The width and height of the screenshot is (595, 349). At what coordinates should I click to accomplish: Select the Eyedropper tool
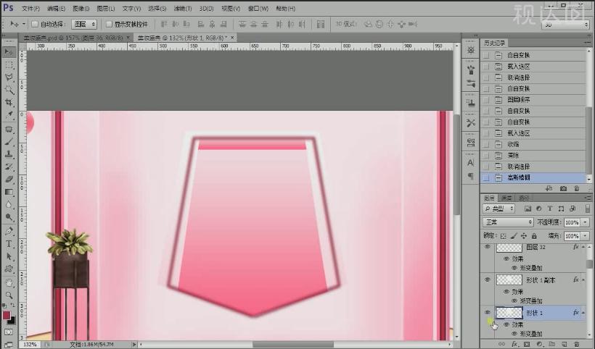(x=9, y=114)
